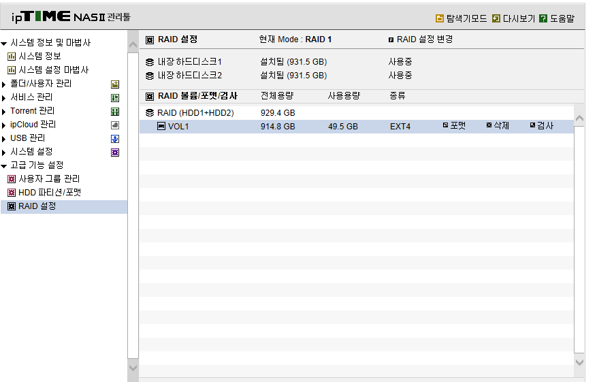Expand the 폴더/사용자 관리 tree node
This screenshot has height=382, width=614.
point(4,84)
